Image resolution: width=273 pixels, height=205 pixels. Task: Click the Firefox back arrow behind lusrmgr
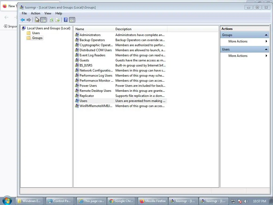6,17
